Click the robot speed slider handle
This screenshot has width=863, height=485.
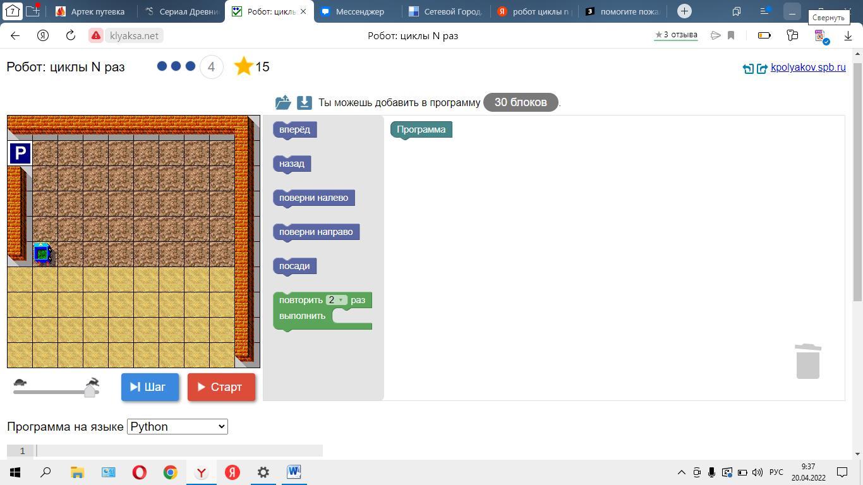coord(90,391)
